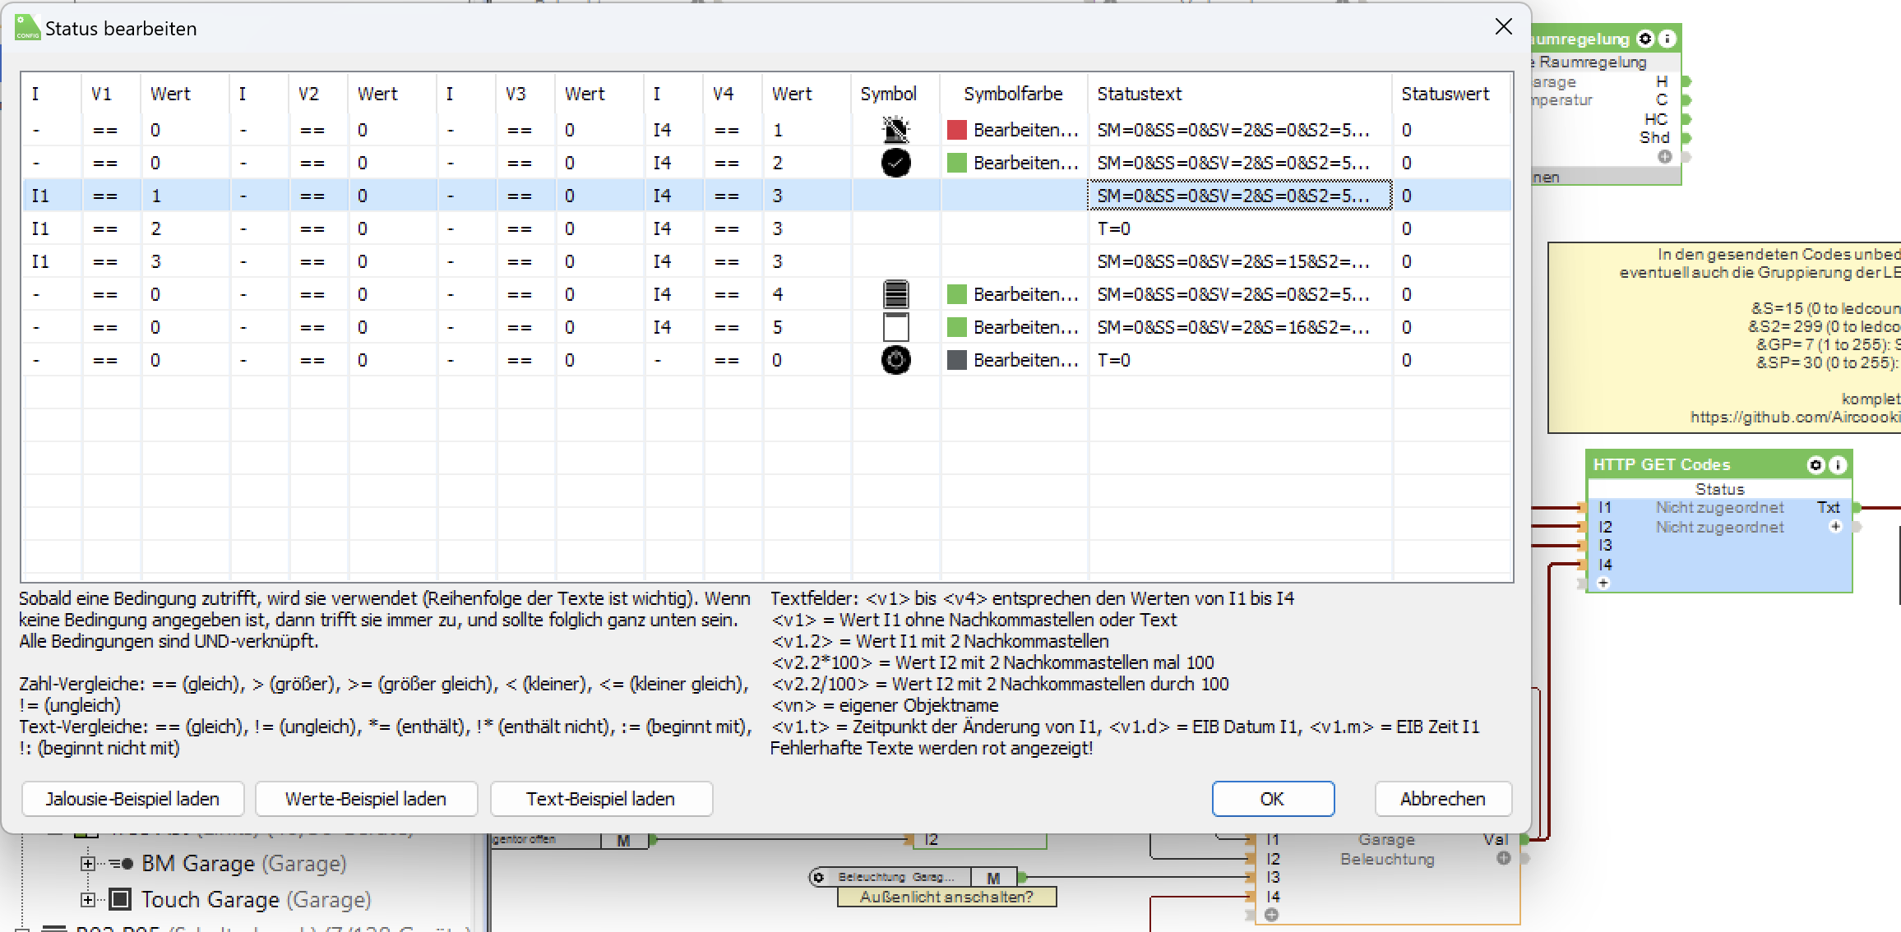This screenshot has width=1901, height=932.
Task: Click the crossed-out bell symbol in row one
Action: tap(895, 130)
